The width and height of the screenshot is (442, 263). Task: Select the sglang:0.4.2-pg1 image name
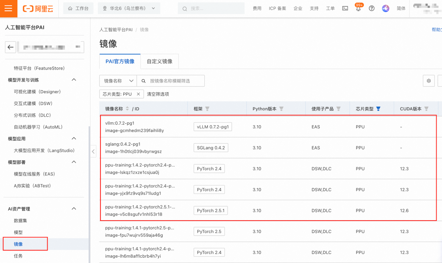[123, 144]
